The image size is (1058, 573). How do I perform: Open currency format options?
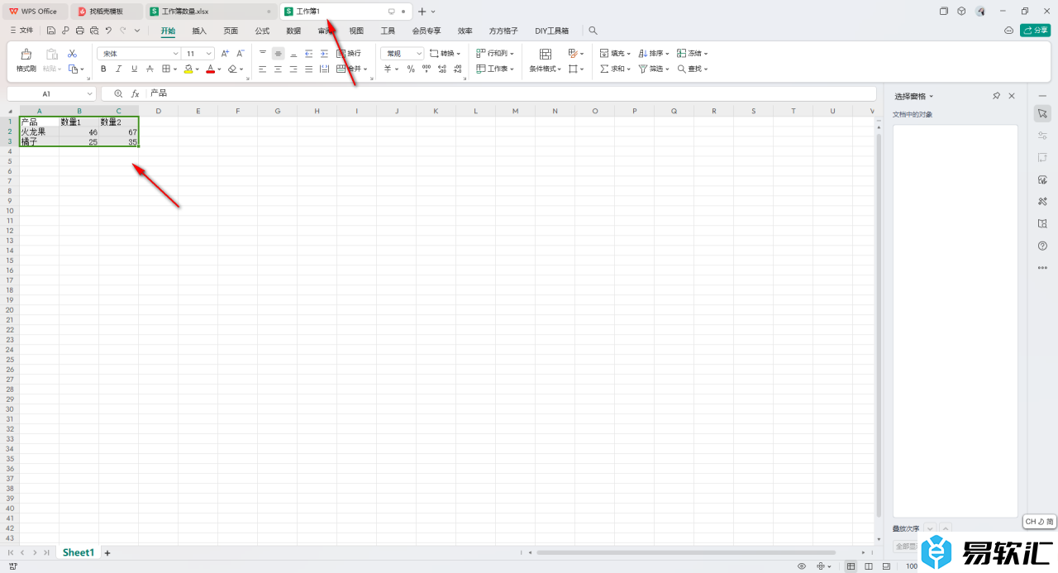click(x=391, y=69)
